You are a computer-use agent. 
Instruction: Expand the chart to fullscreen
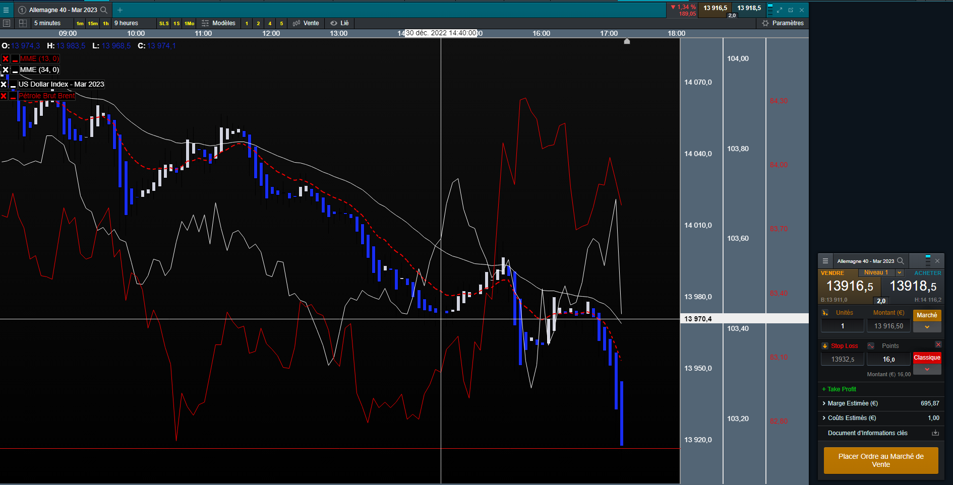point(780,10)
